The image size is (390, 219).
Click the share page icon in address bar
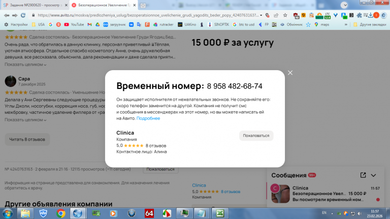pos(276,15)
